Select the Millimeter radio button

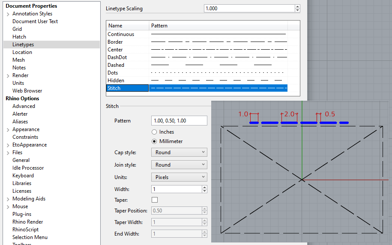pyautogui.click(x=154, y=141)
